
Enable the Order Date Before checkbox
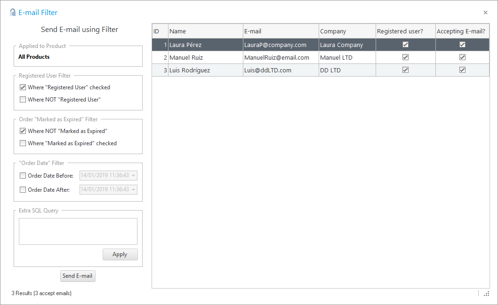(x=23, y=176)
